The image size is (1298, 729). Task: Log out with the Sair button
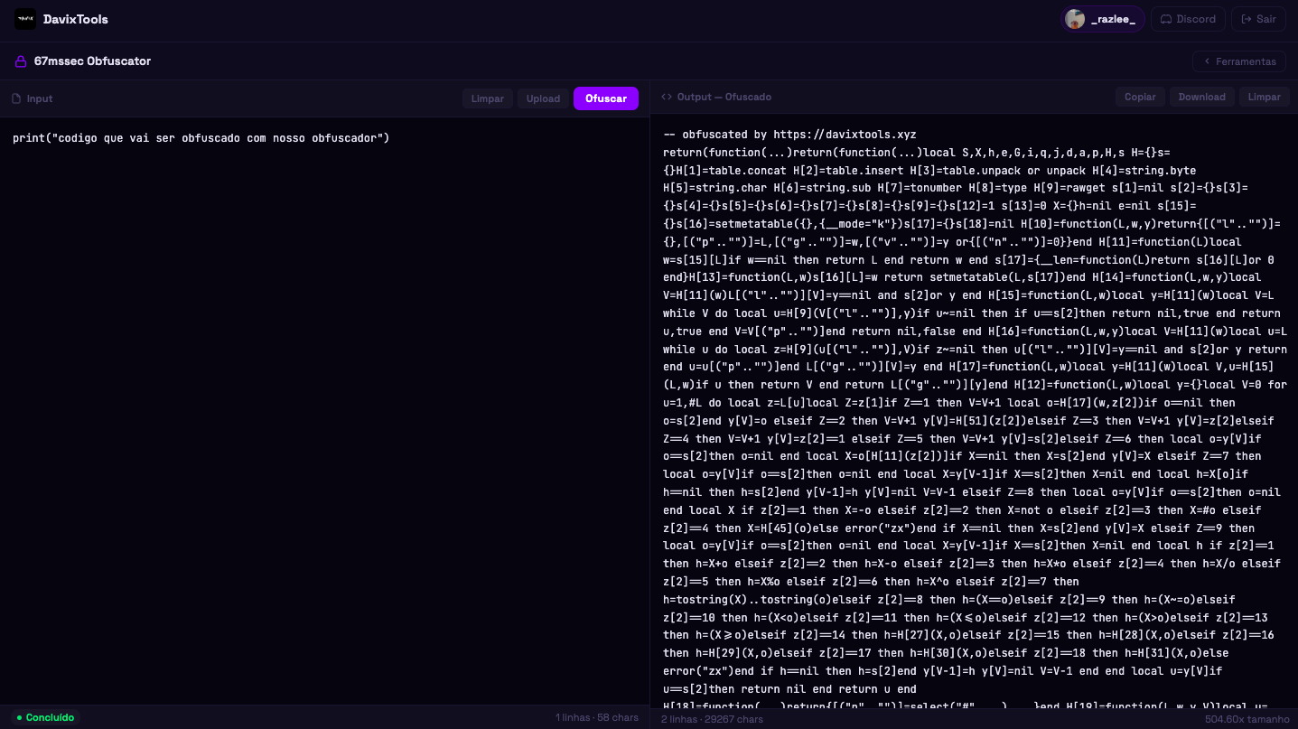click(x=1258, y=19)
